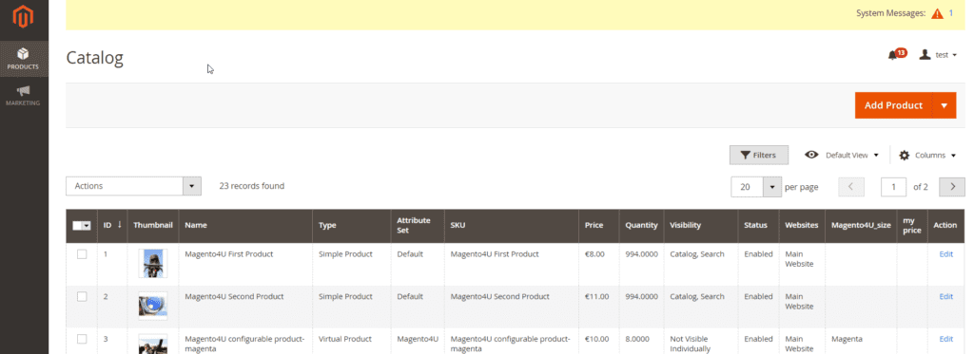Viewport: 974px width, 354px height.
Task: Open the Products sidebar menu
Action: click(x=24, y=59)
